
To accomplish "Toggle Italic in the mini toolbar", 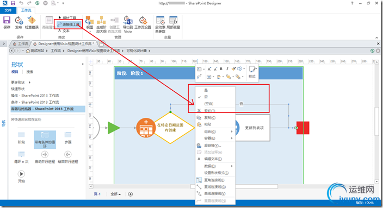I will (227, 69).
